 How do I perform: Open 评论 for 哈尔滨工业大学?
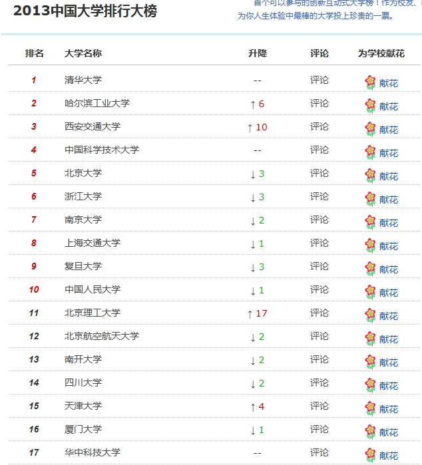319,103
